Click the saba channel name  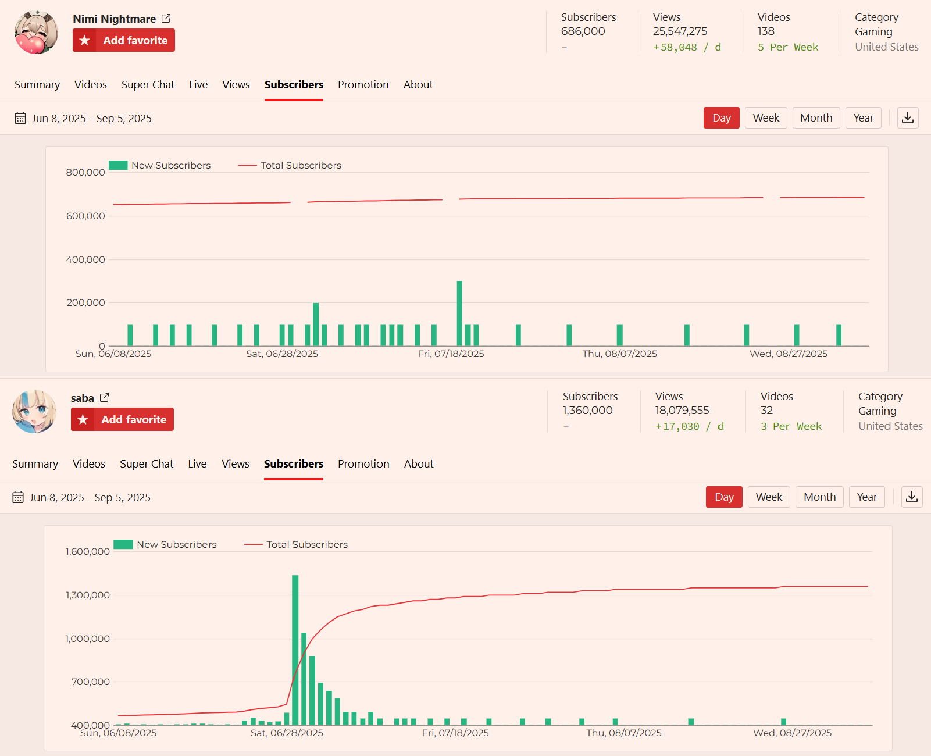83,398
